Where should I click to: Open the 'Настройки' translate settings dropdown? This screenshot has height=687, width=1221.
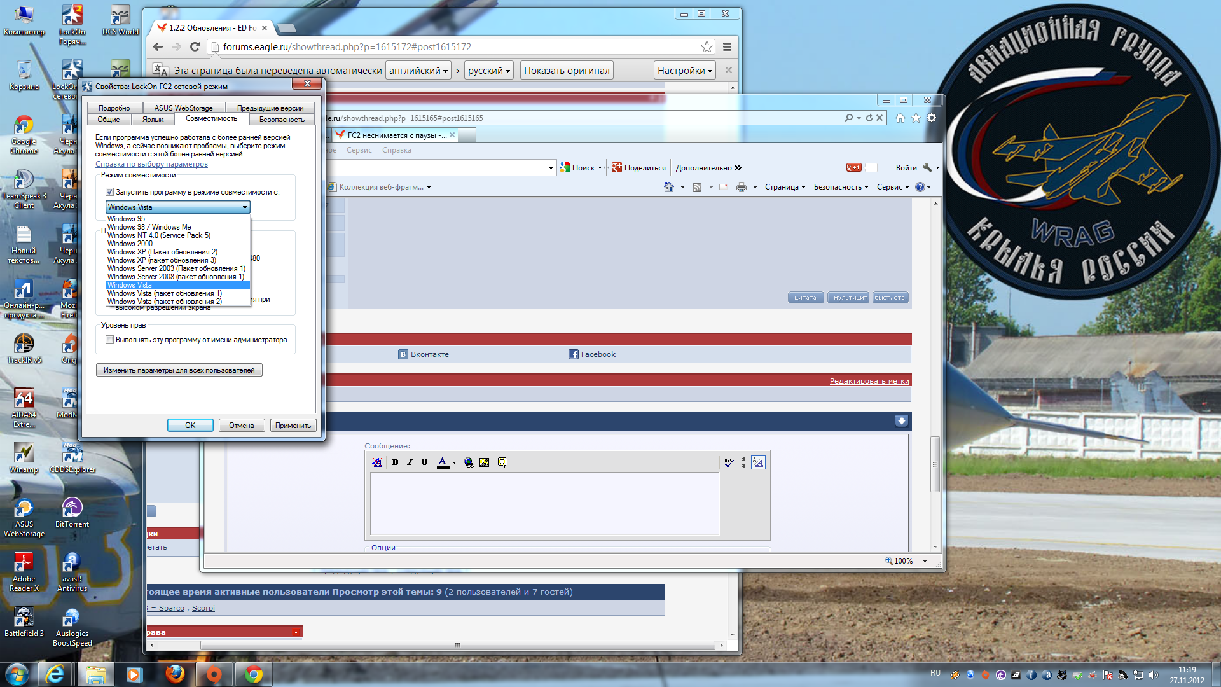685,71
